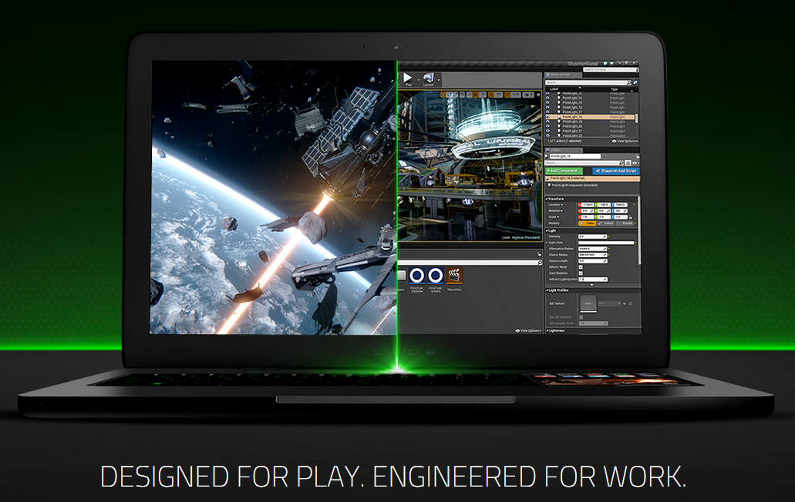Open the Rotation dropdown arrow
Image resolution: width=795 pixels, height=502 pixels.
[562, 211]
